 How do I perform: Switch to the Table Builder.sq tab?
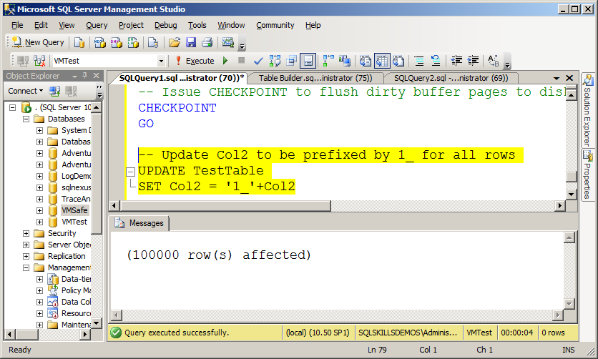(315, 78)
